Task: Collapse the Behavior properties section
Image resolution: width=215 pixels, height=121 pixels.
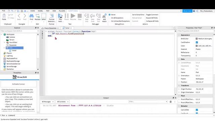Action: pyautogui.click(x=179, y=106)
